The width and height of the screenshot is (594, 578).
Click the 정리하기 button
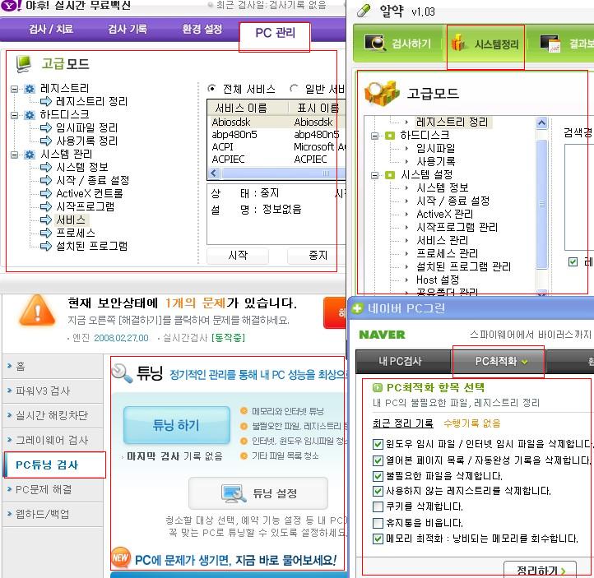pyautogui.click(x=540, y=570)
